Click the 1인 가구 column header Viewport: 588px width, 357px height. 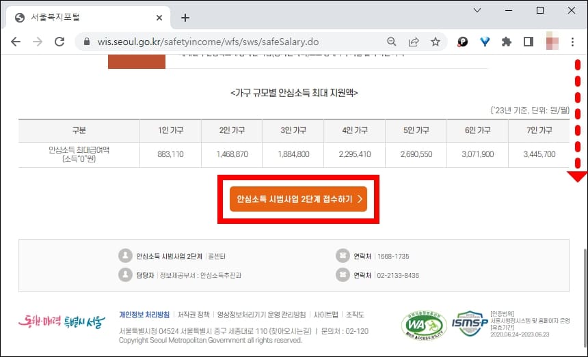pyautogui.click(x=170, y=130)
